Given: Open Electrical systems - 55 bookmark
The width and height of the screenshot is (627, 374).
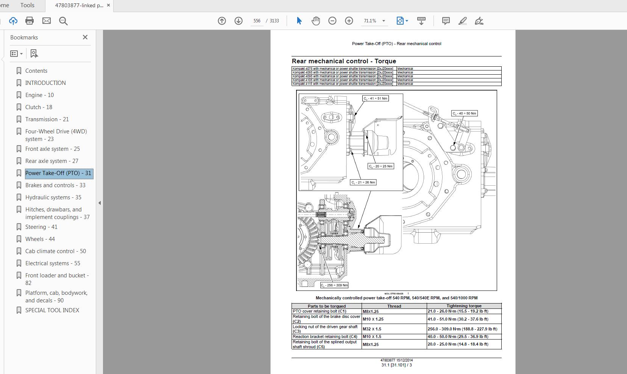Looking at the screenshot, I should point(53,263).
